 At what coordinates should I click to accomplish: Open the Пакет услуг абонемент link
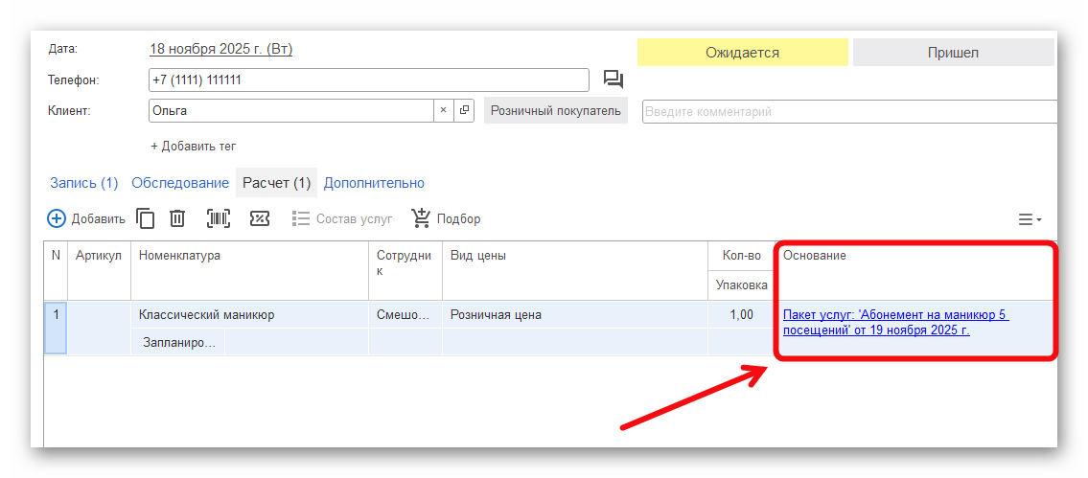(x=895, y=323)
